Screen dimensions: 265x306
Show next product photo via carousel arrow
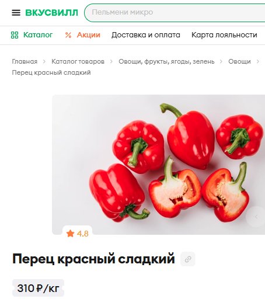[256, 217]
